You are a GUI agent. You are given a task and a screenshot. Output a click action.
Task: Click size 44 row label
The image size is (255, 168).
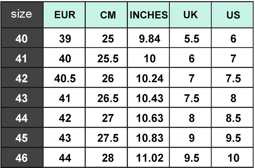point(21,118)
